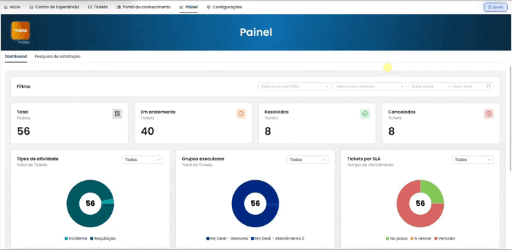The image size is (512, 250).
Task: Toggle My Desk - Atendimento 2 legend
Action: (x=277, y=238)
